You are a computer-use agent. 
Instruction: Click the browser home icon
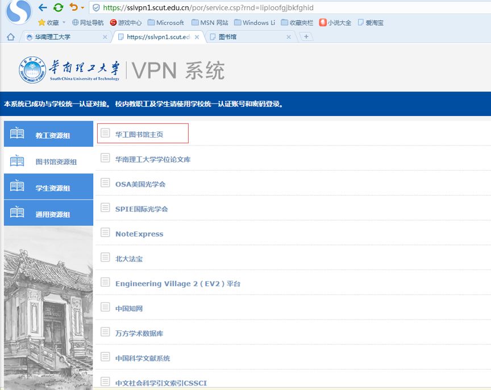click(11, 37)
